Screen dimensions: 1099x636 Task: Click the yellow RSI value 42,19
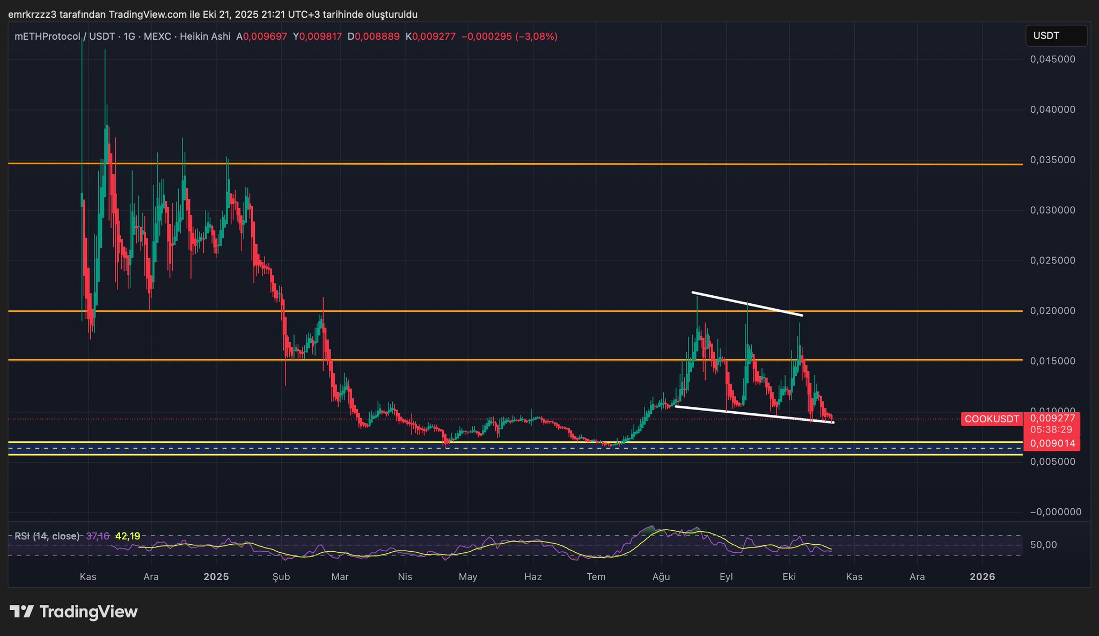(x=128, y=536)
